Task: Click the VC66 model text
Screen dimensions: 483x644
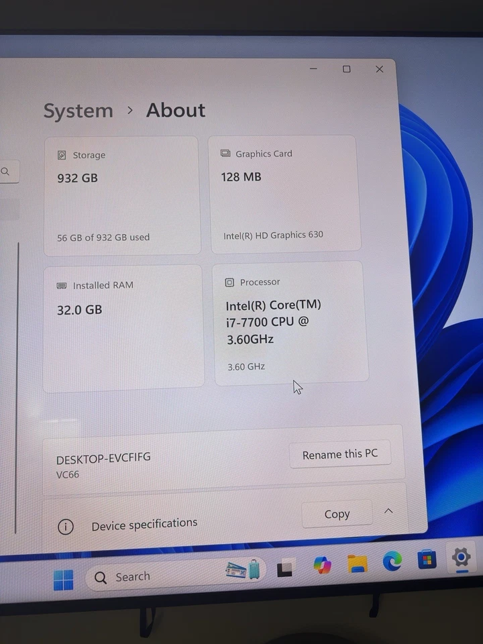Action: [68, 475]
